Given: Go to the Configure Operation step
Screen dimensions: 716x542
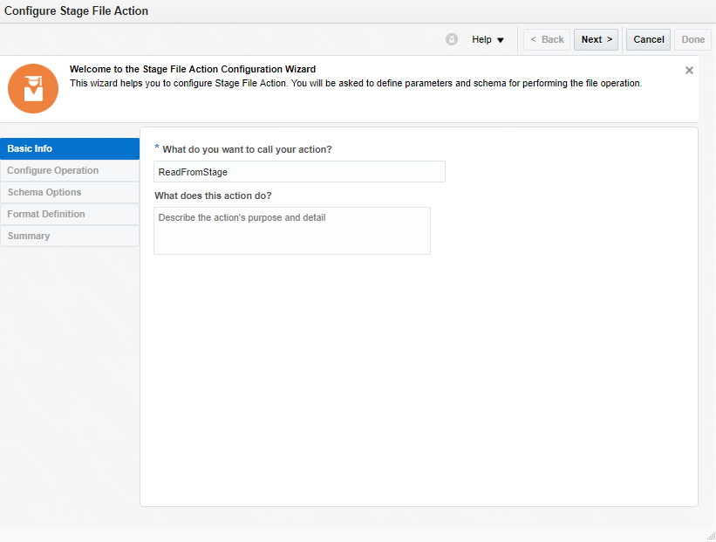Looking at the screenshot, I should click(70, 170).
